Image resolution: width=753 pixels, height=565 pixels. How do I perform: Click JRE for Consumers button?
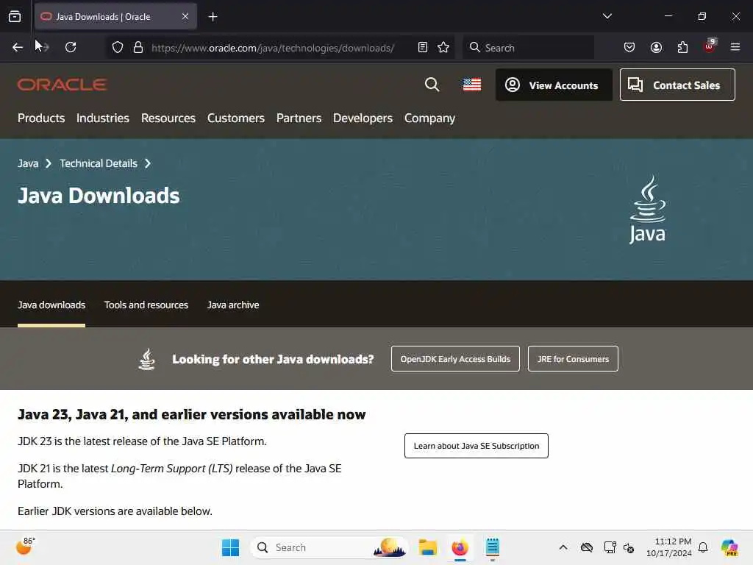pos(573,359)
